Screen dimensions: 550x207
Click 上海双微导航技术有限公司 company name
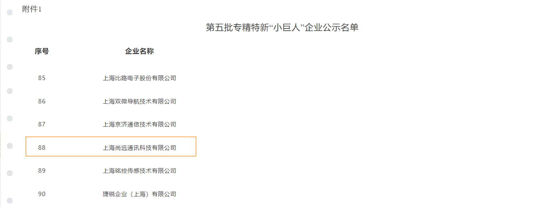pos(140,102)
